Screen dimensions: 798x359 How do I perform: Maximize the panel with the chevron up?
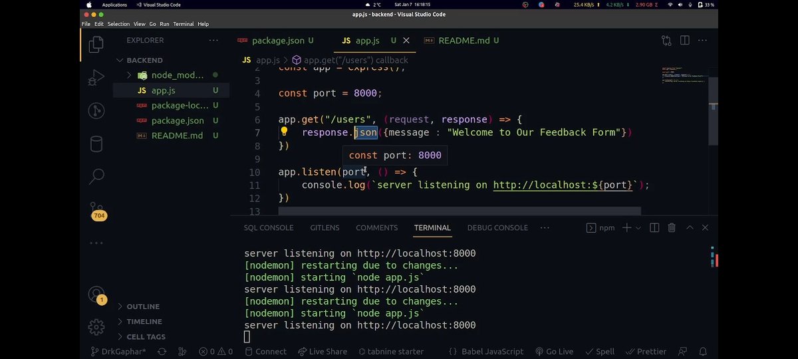[690, 227]
